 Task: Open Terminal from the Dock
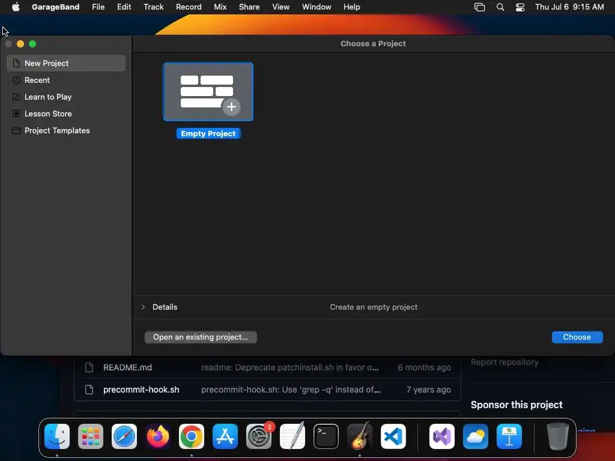[x=326, y=436]
